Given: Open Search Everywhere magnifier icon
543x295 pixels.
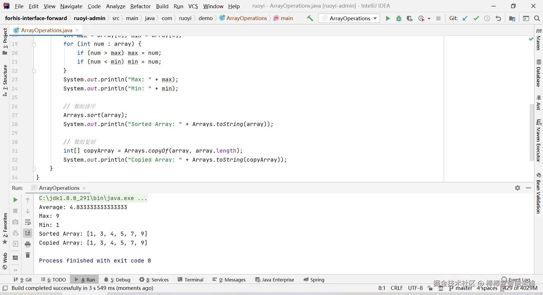Looking at the screenshot, I should click(x=537, y=18).
